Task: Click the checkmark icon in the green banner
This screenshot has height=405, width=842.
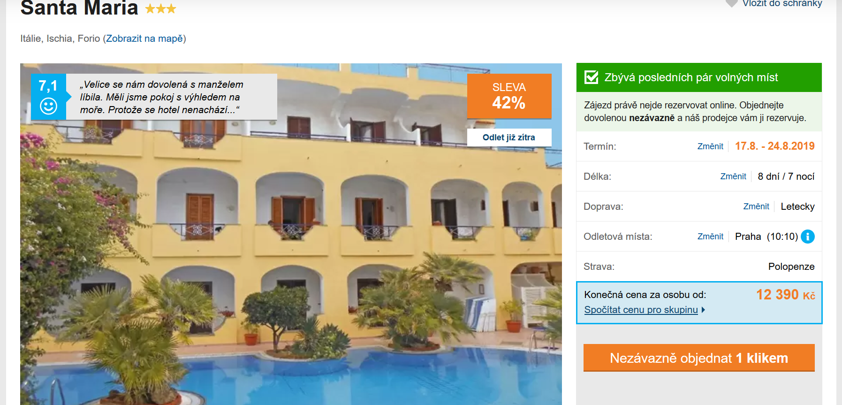Action: [591, 77]
